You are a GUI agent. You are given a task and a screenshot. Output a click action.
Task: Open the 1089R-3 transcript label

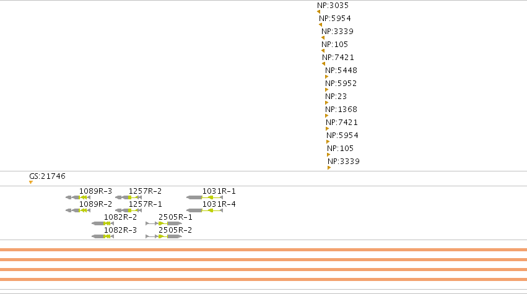pos(95,191)
